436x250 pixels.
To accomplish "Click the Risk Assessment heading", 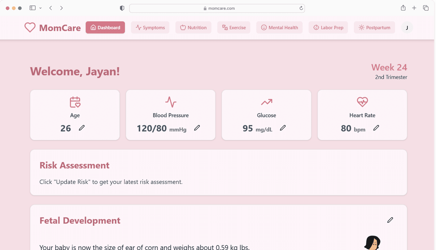I will (x=74, y=165).
